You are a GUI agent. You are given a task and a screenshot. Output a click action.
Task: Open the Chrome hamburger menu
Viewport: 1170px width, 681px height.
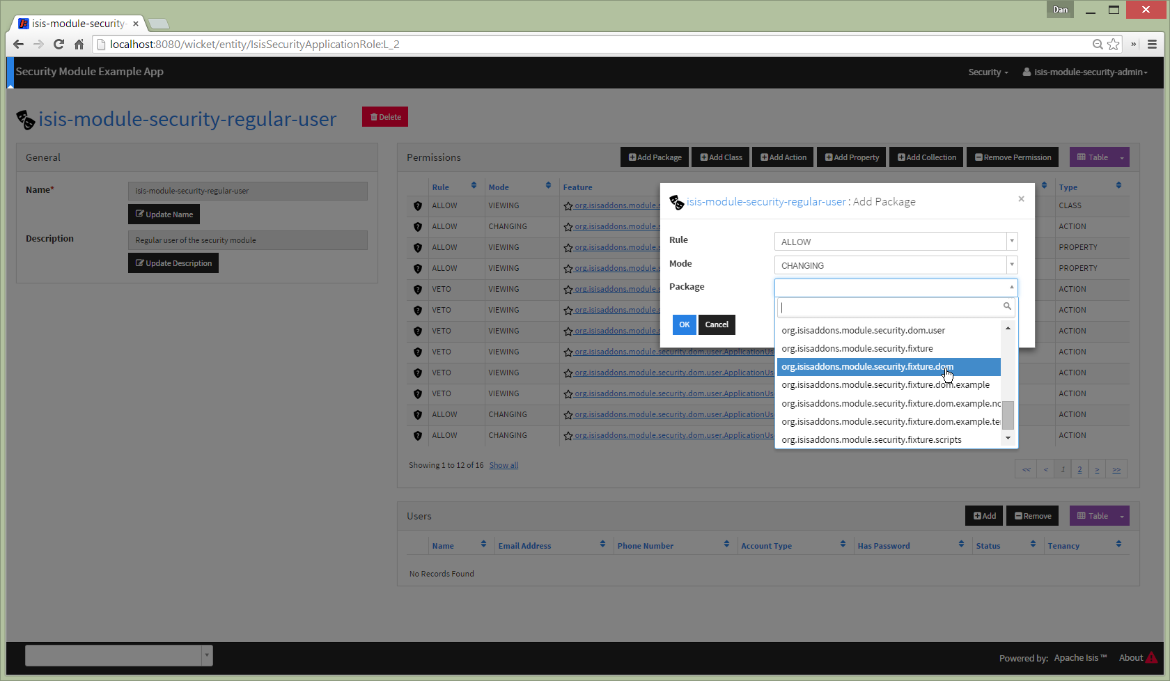pyautogui.click(x=1153, y=44)
